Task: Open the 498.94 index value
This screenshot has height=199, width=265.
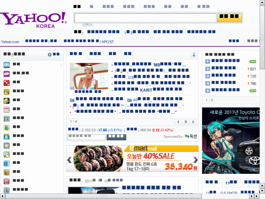Action: click(x=145, y=130)
